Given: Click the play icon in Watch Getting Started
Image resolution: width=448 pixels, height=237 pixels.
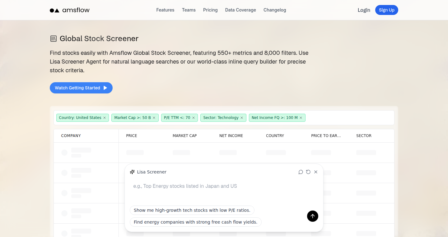Looking at the screenshot, I should [x=105, y=88].
